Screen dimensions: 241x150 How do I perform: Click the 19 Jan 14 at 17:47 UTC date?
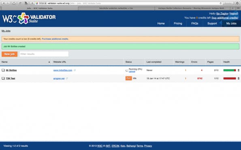tap(158, 78)
